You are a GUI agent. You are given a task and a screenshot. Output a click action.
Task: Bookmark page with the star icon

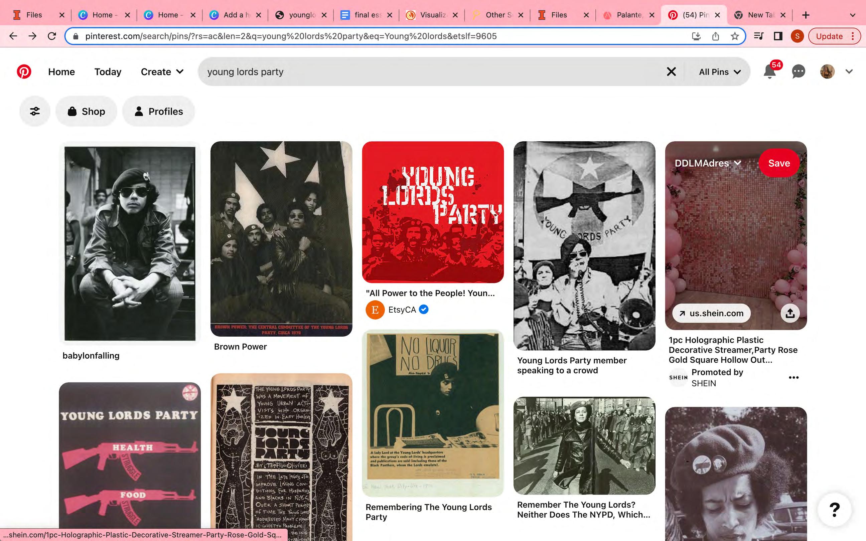coord(735,36)
